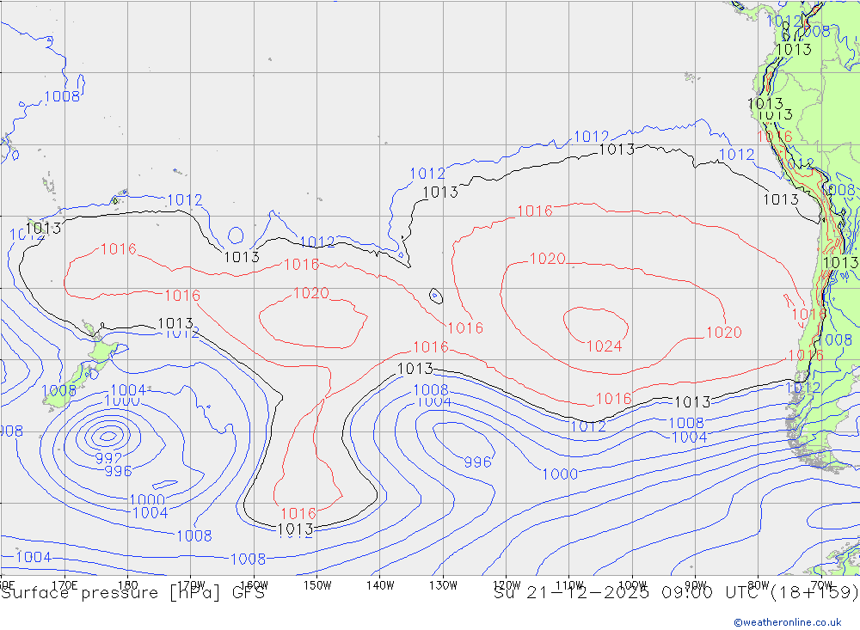The width and height of the screenshot is (860, 630).
Task: Click the 1020 label east of the 1024 center
Action: [x=722, y=333]
